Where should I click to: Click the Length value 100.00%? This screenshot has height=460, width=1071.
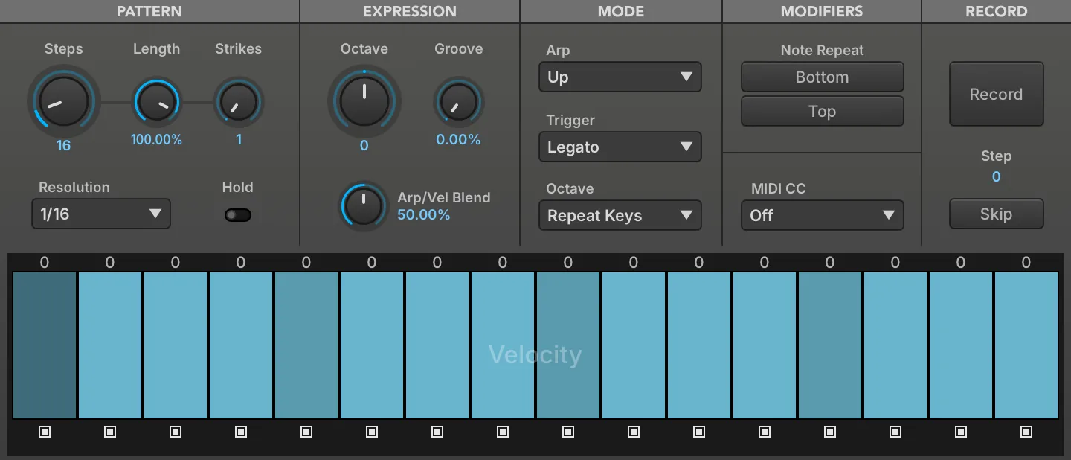click(157, 139)
